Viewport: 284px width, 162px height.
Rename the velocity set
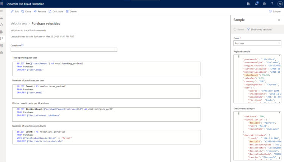(40, 11)
